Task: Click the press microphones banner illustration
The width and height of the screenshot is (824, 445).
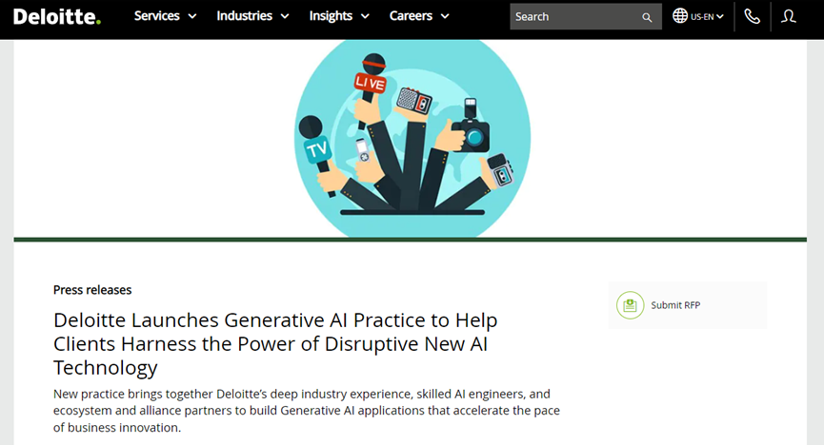Action: (x=412, y=139)
